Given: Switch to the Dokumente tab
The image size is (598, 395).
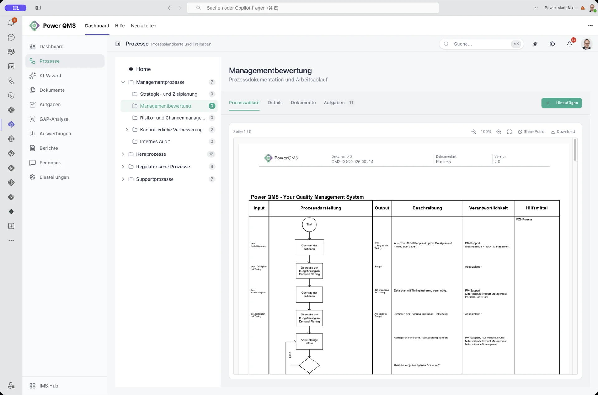Looking at the screenshot, I should pyautogui.click(x=303, y=103).
